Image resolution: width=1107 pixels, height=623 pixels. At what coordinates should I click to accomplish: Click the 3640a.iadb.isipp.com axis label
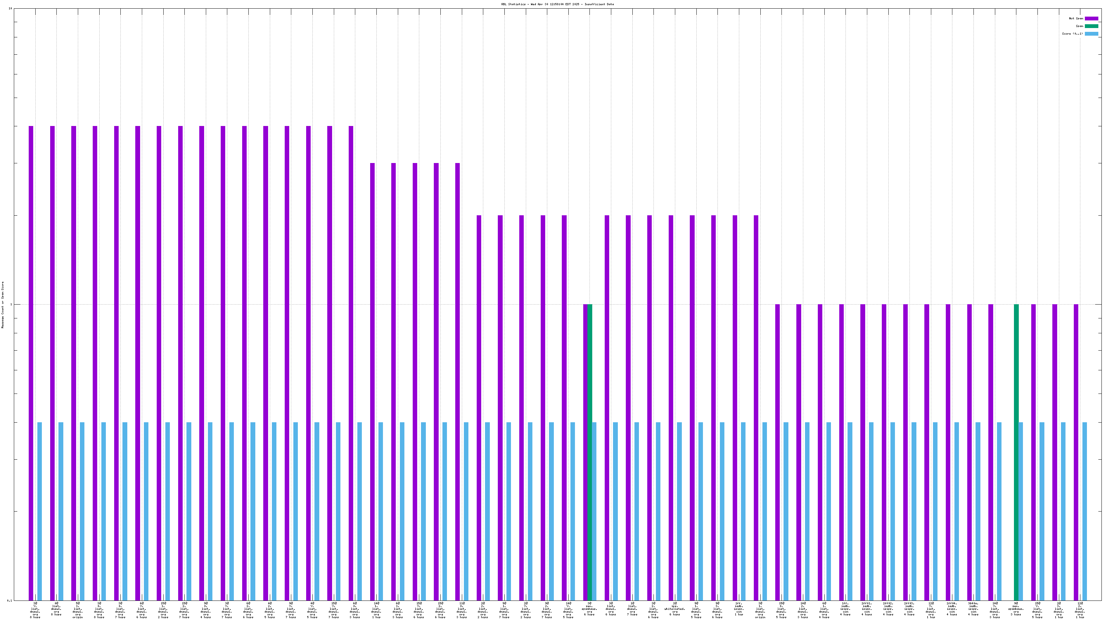[973, 610]
